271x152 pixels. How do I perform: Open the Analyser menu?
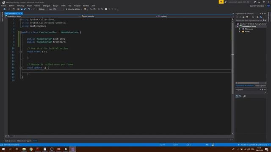[x=77, y=5]
